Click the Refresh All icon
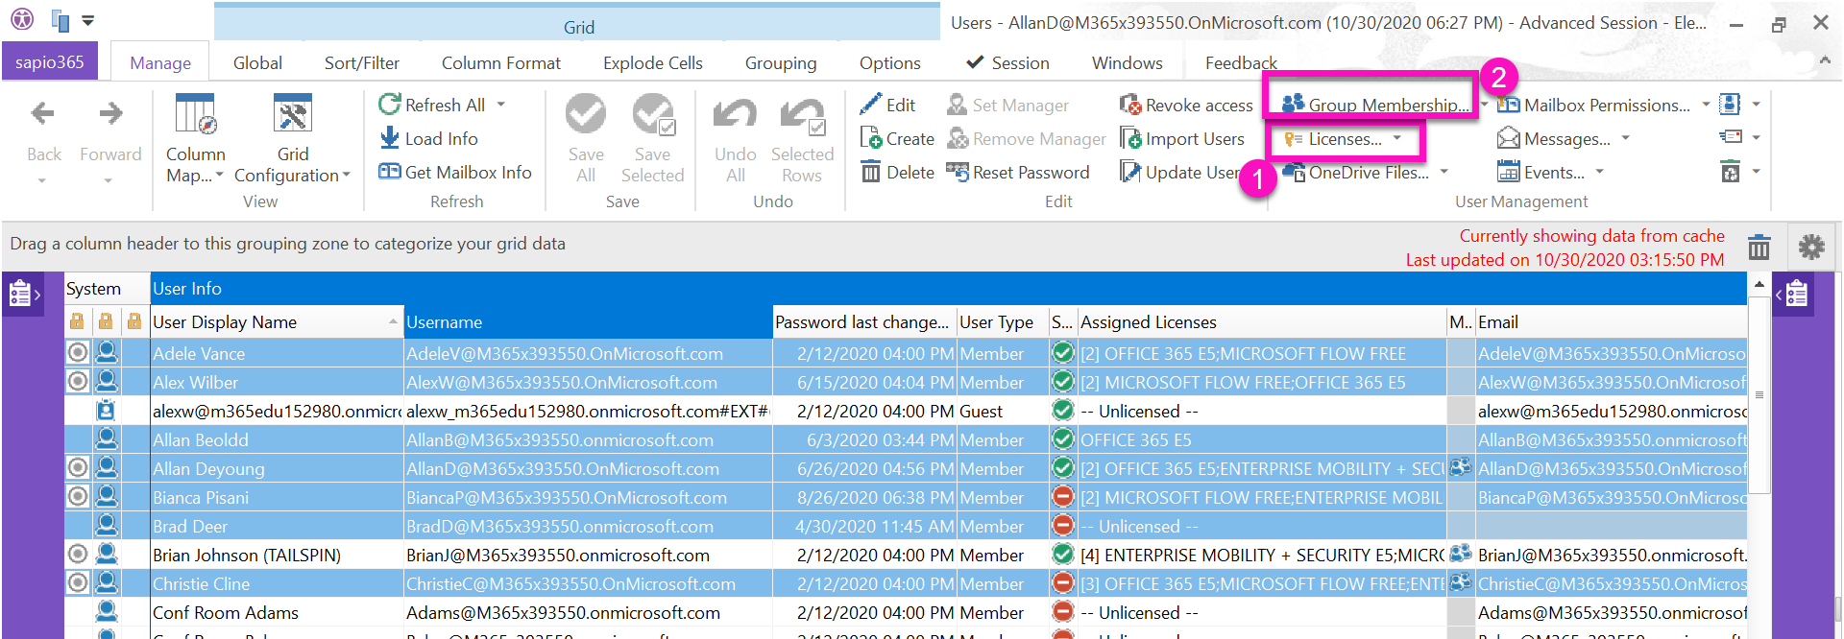The height and width of the screenshot is (639, 1844). 389,105
